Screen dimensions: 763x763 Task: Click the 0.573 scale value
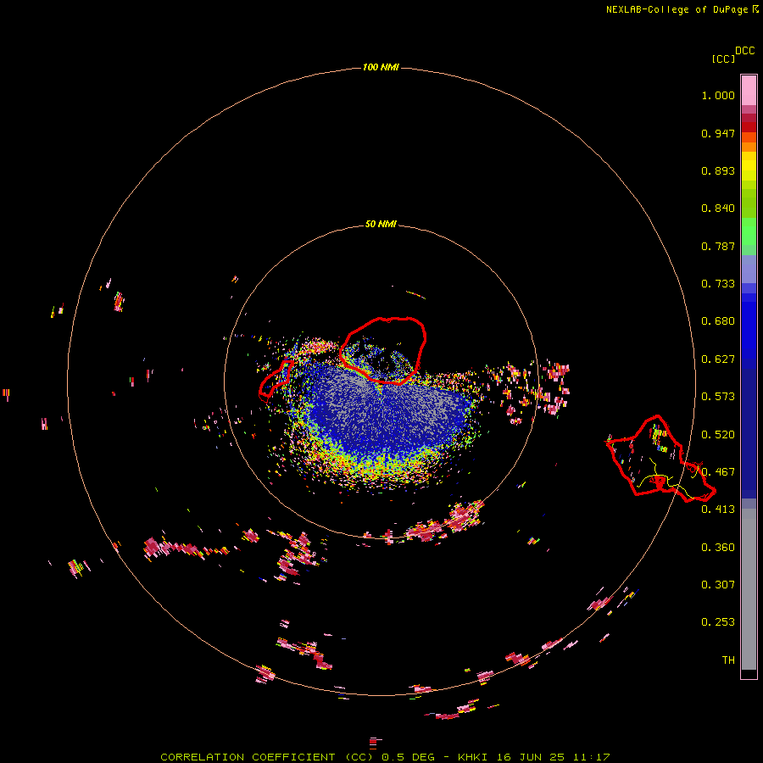[x=718, y=397]
